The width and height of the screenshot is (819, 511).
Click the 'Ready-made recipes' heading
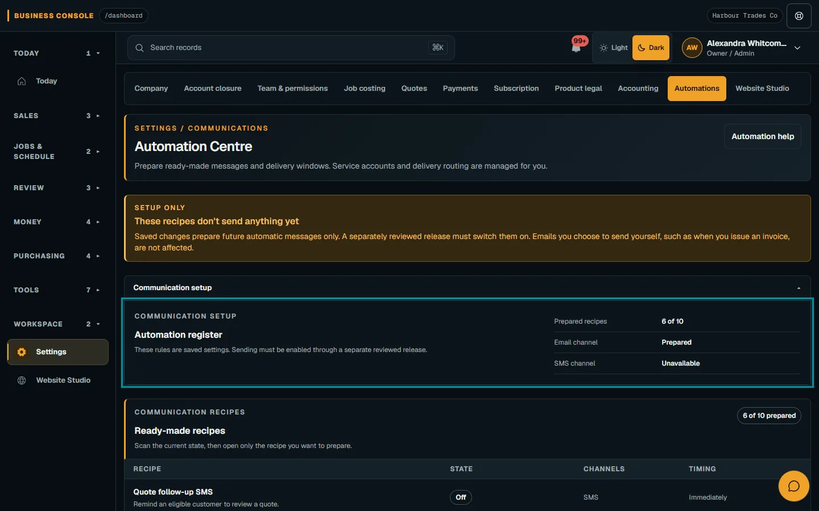(180, 431)
